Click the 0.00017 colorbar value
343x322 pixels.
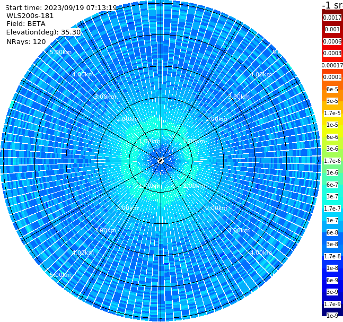pyautogui.click(x=332, y=65)
